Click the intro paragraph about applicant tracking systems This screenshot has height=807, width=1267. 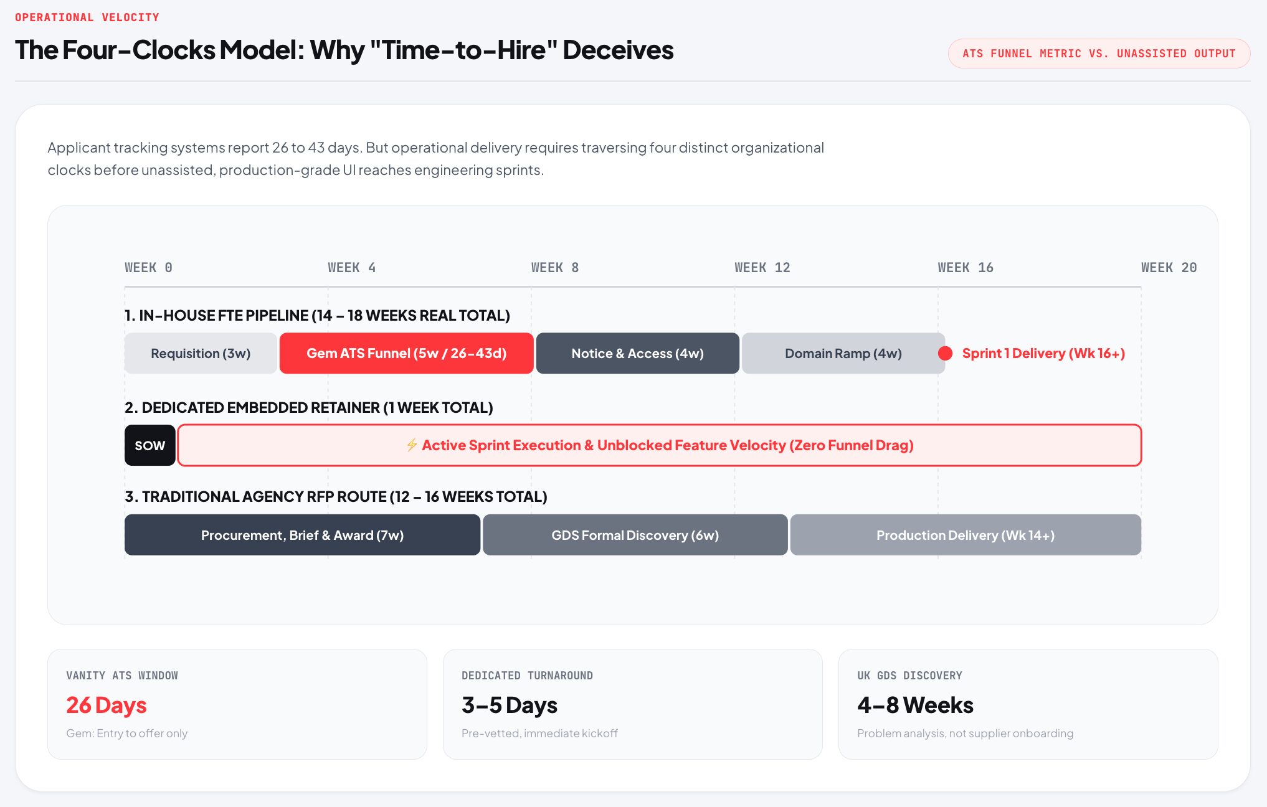(x=435, y=159)
